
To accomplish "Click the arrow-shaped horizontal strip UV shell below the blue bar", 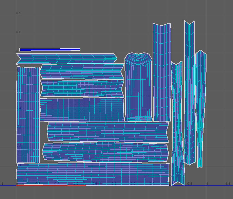I will pyautogui.click(x=66, y=59).
